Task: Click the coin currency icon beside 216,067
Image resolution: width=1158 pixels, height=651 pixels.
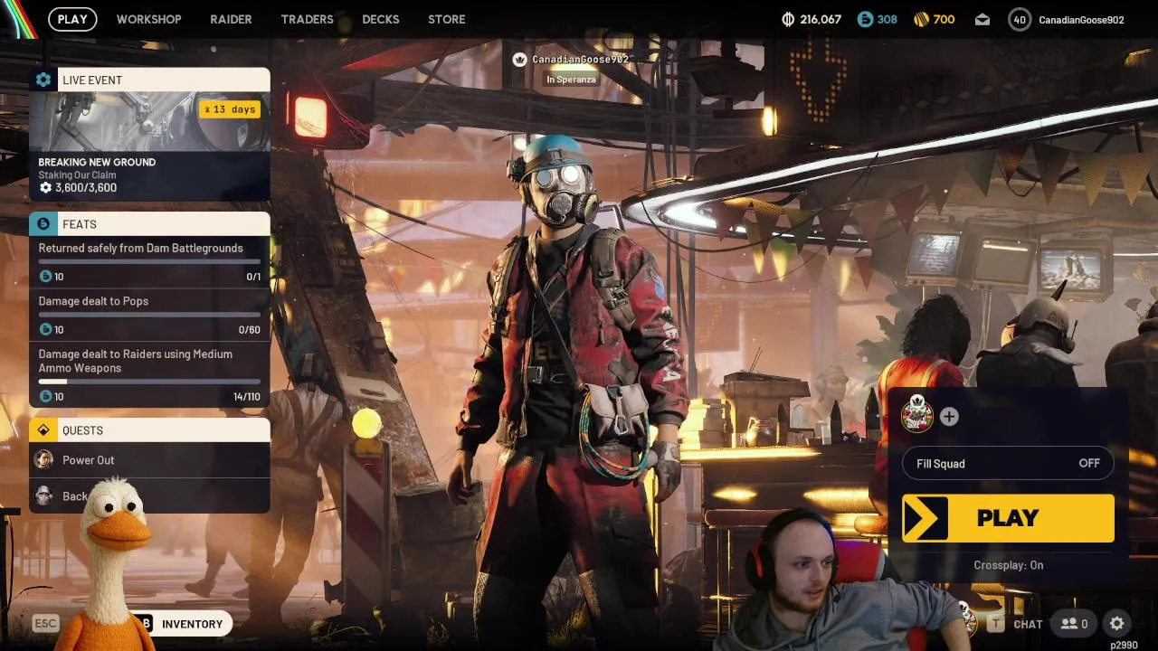Action: coord(788,19)
